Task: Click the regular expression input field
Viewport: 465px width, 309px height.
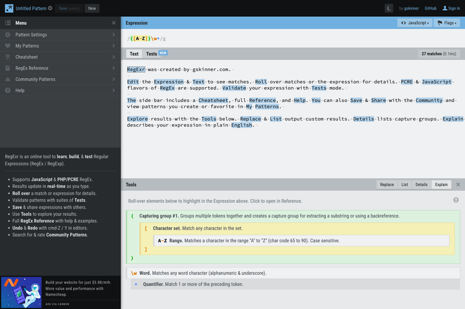Action: tap(293, 38)
